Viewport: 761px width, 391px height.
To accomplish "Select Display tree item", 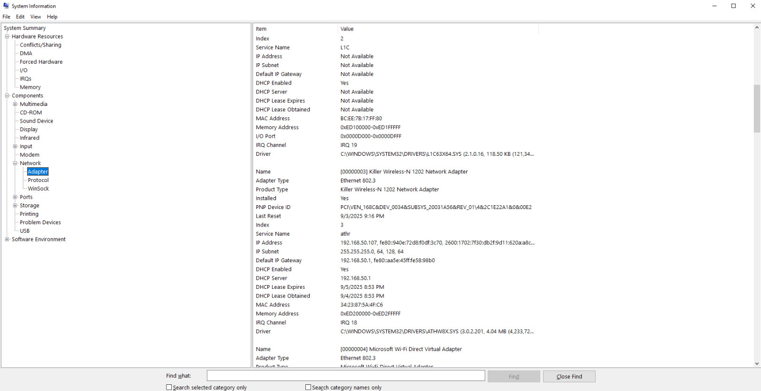I will point(29,129).
